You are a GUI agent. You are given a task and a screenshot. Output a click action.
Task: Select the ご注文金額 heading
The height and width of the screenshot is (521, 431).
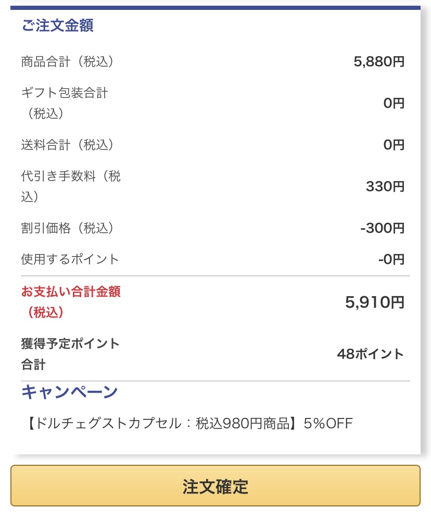pos(57,26)
